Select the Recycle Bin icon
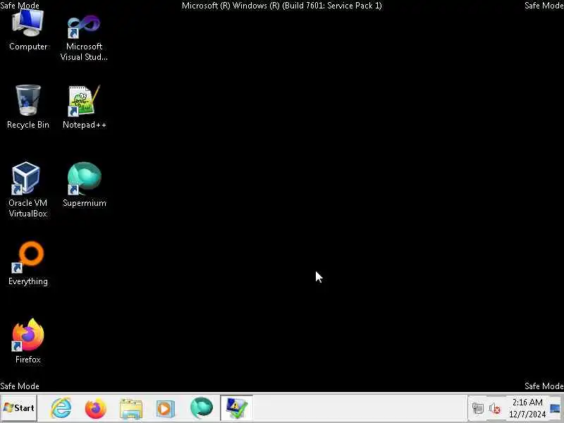Image resolution: width=564 pixels, height=423 pixels. click(x=28, y=106)
